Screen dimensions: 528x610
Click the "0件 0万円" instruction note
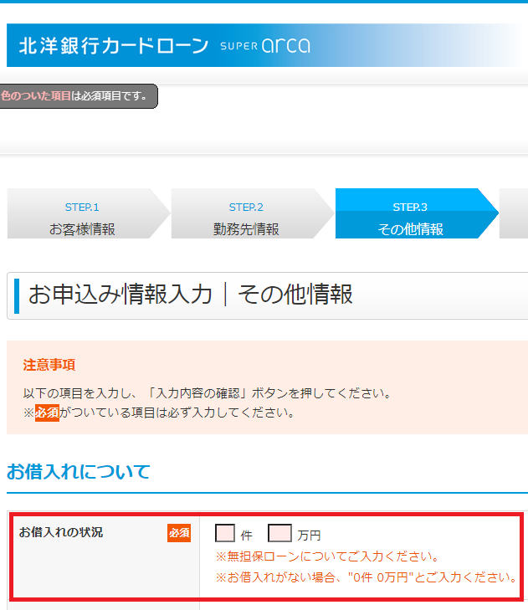(x=367, y=577)
